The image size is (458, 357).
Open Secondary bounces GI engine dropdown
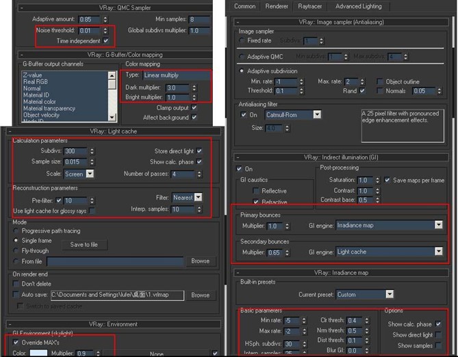[x=439, y=252]
